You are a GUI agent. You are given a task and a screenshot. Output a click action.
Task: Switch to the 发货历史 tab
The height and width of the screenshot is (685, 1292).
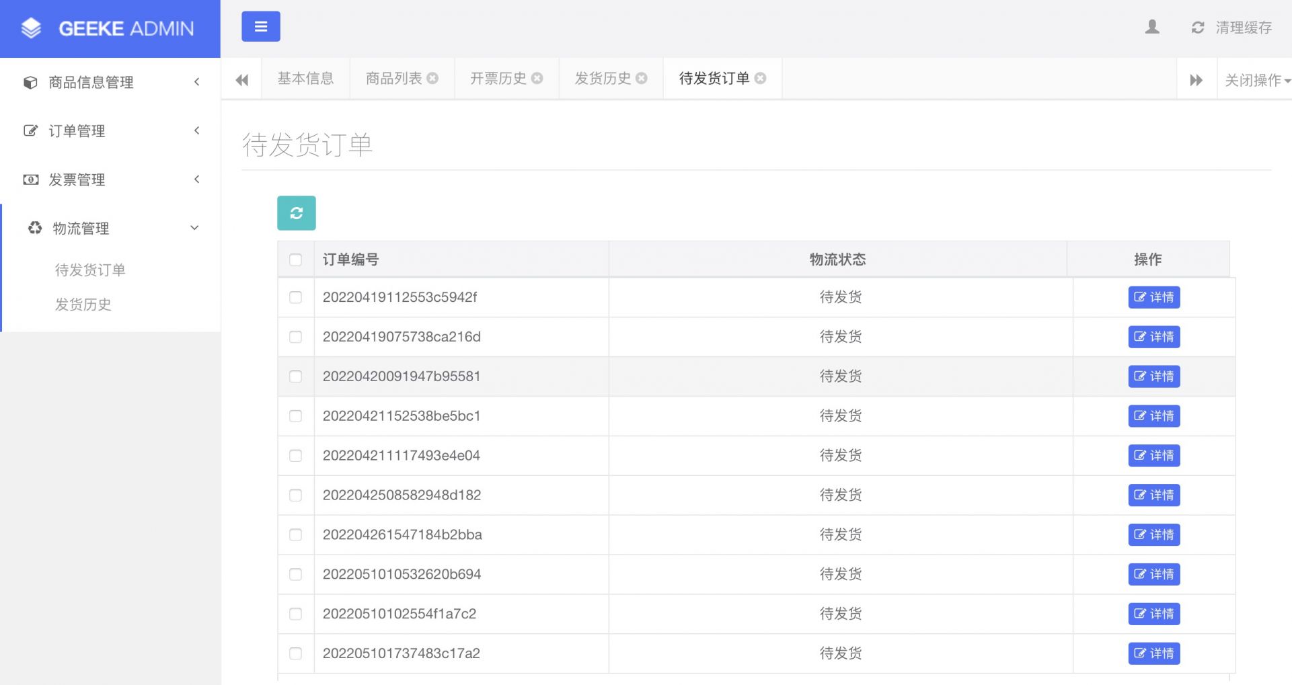point(603,79)
